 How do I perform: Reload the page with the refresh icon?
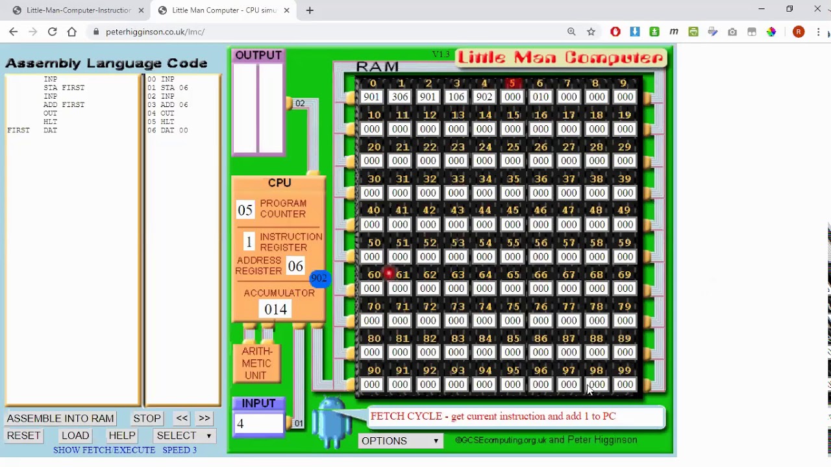[52, 32]
